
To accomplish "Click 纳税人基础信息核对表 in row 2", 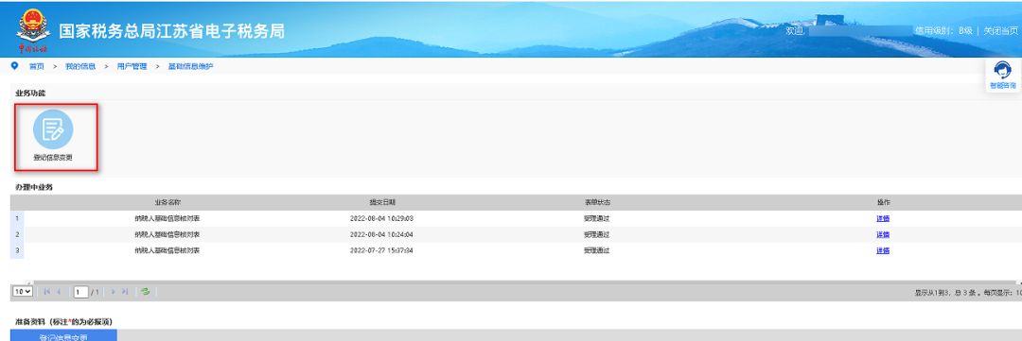I will click(167, 234).
